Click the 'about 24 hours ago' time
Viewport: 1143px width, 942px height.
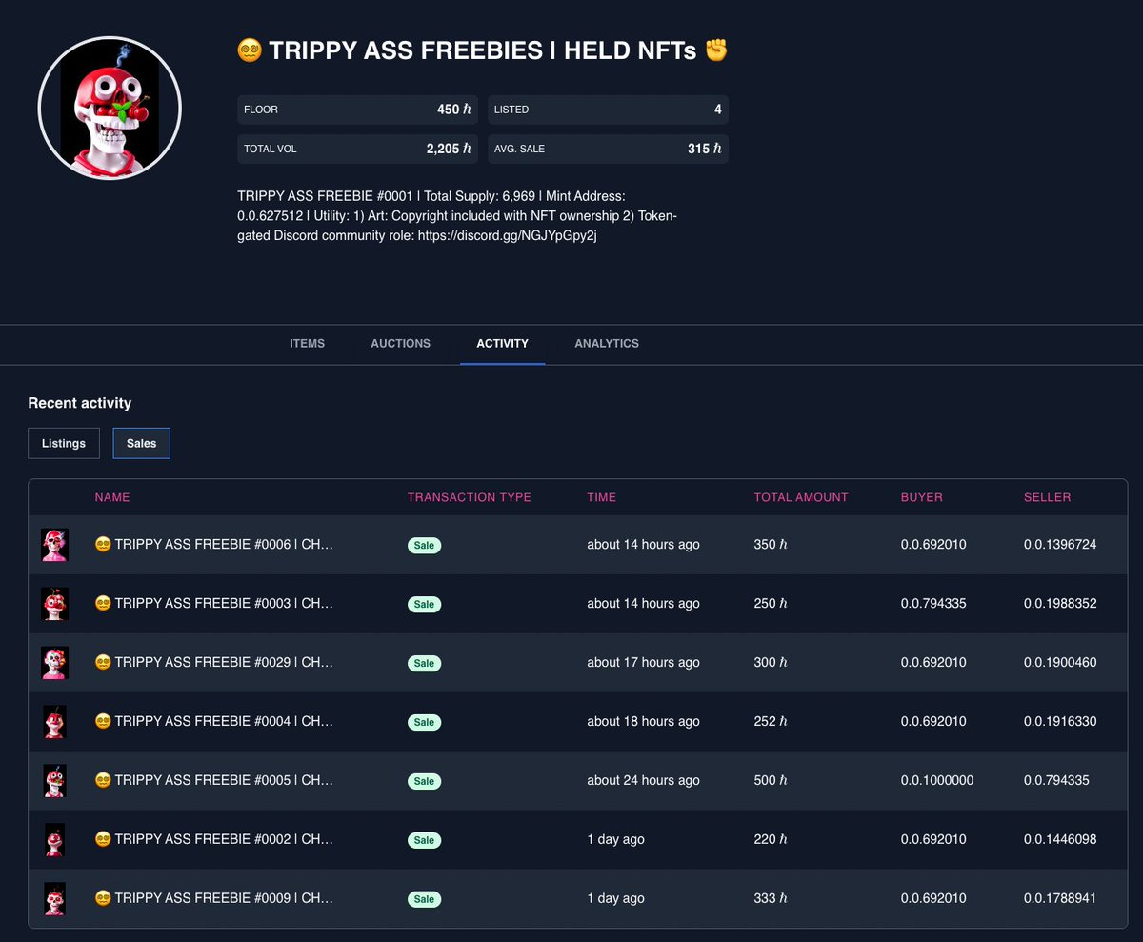pos(643,781)
